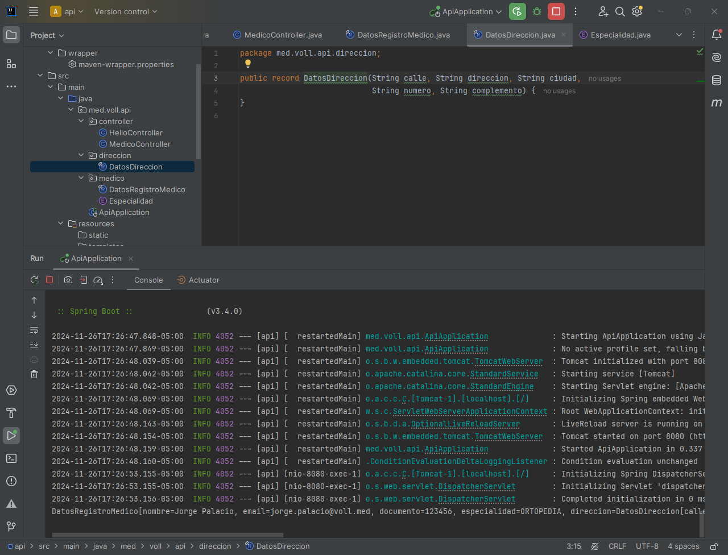Open More tool windows ellipsis in left sidebar
Image resolution: width=728 pixels, height=555 pixels.
pyautogui.click(x=11, y=86)
